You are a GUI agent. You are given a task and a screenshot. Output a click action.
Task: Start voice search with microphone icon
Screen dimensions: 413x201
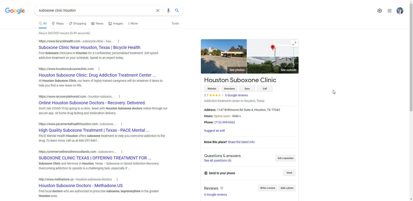tap(168, 11)
